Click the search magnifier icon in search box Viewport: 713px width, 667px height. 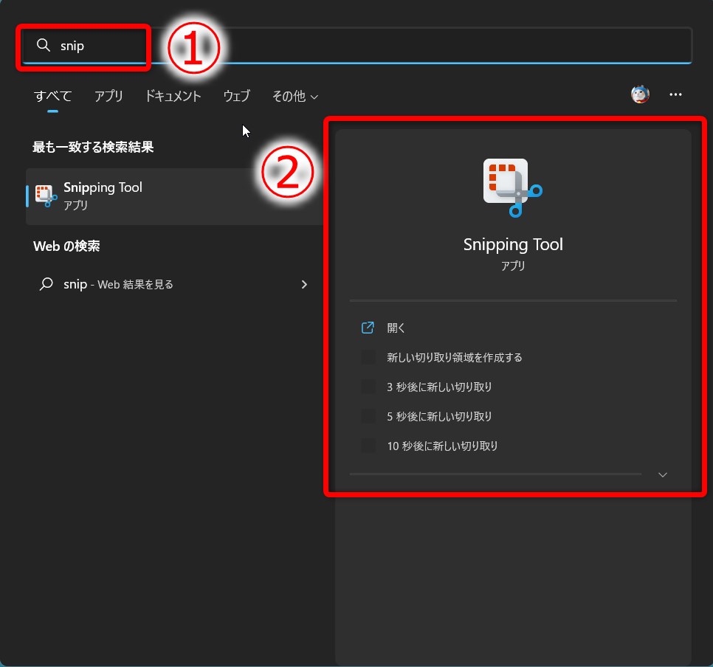point(44,45)
